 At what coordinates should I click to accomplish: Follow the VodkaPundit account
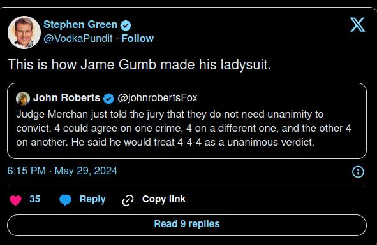click(137, 38)
